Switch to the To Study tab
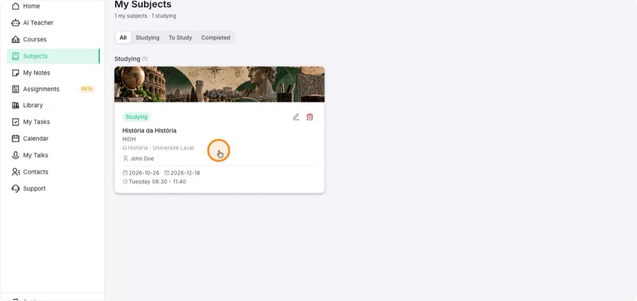The height and width of the screenshot is (301, 637). pyautogui.click(x=180, y=38)
